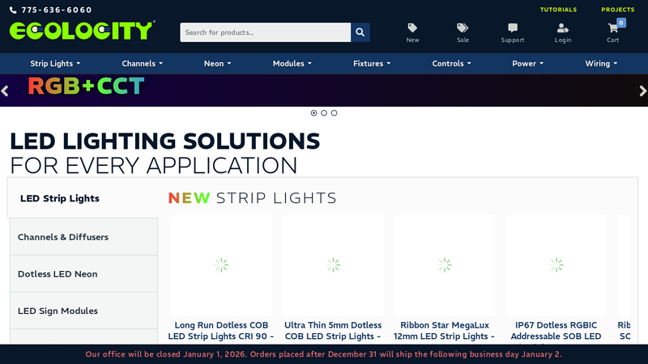Select the second carousel indicator dot
This screenshot has height=364, width=648.
(324, 113)
